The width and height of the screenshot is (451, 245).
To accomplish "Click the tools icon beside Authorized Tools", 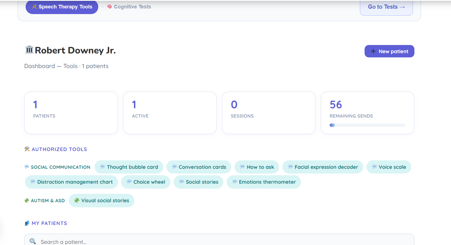I will coord(27,149).
